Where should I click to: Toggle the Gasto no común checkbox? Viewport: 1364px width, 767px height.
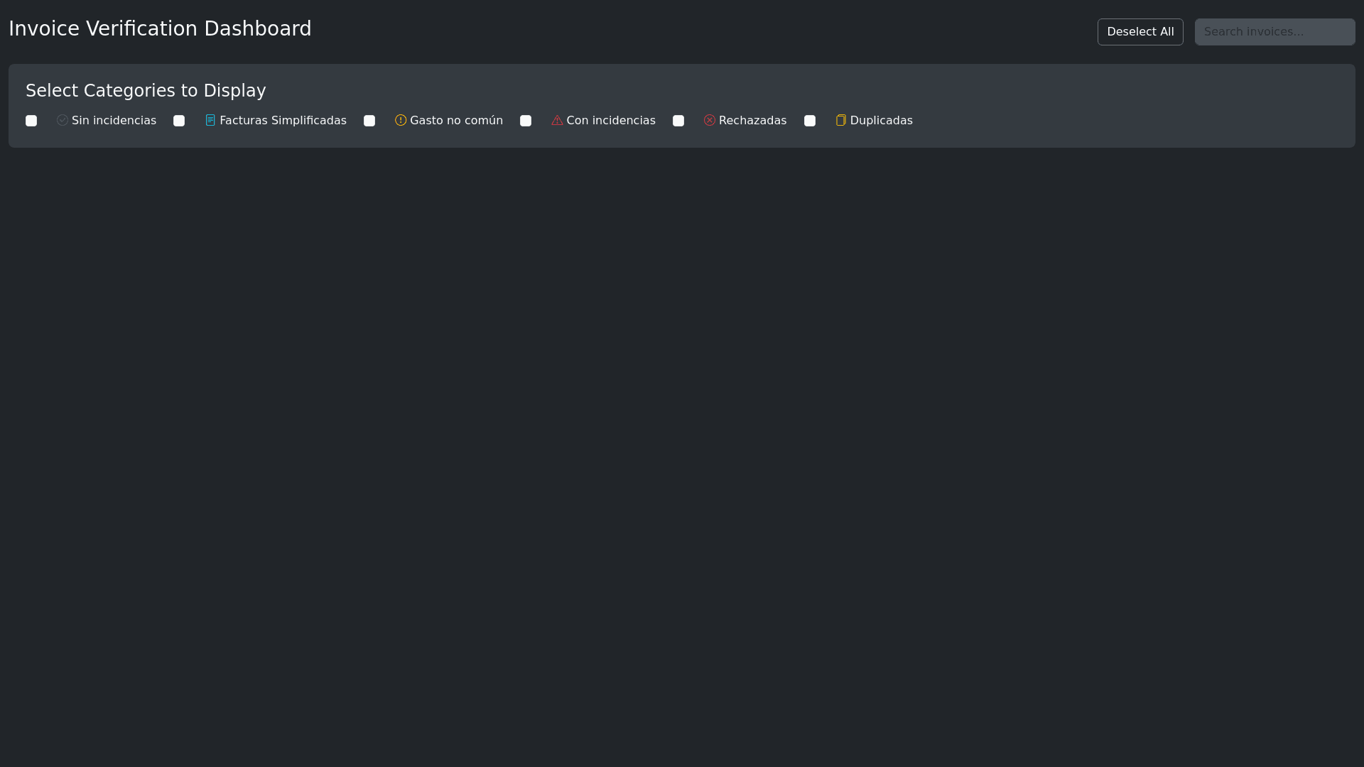(369, 121)
